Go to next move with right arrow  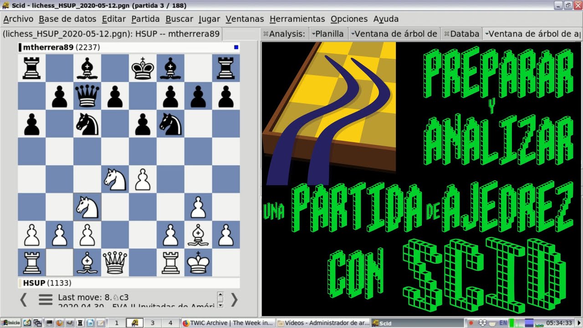(x=235, y=299)
